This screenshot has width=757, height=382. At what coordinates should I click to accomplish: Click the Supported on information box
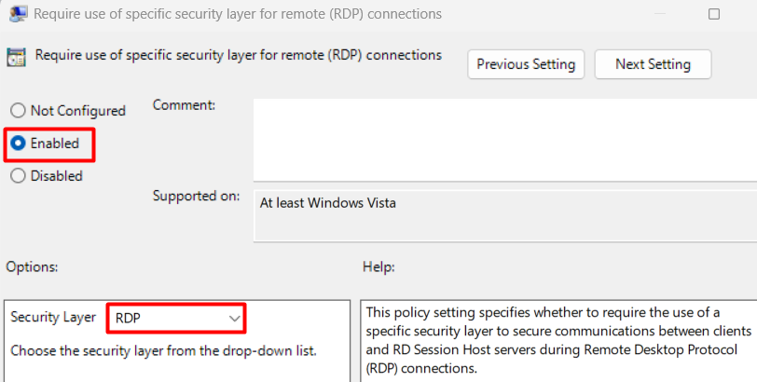pyautogui.click(x=505, y=215)
